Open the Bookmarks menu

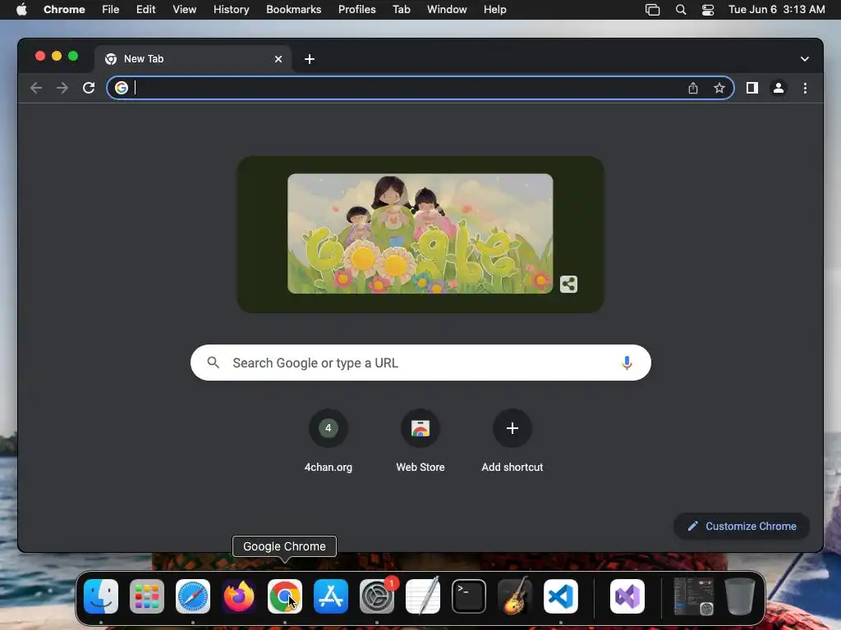[x=294, y=10]
